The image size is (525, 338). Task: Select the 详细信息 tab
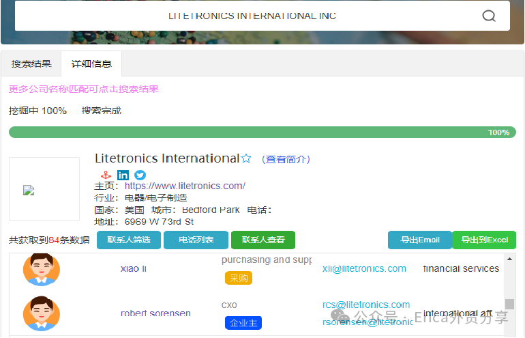91,64
